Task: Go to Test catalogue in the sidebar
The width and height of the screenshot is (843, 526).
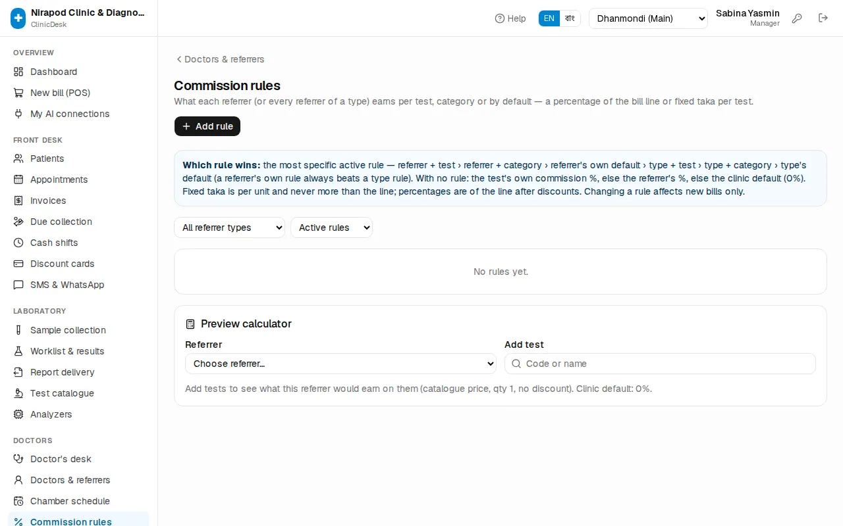Action: pyautogui.click(x=78, y=393)
